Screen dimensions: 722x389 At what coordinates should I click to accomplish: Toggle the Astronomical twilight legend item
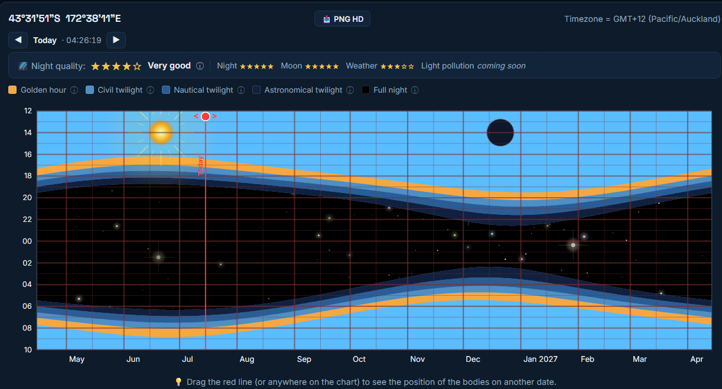click(x=297, y=90)
